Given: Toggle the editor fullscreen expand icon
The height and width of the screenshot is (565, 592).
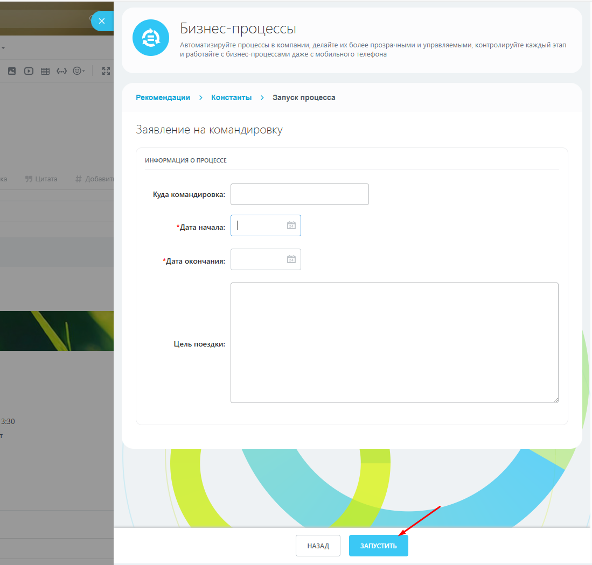Looking at the screenshot, I should [106, 71].
